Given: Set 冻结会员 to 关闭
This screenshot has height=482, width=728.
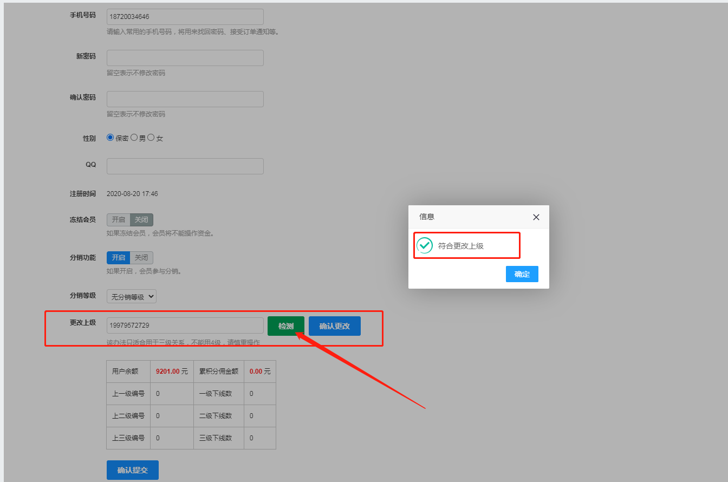Looking at the screenshot, I should click(x=141, y=220).
